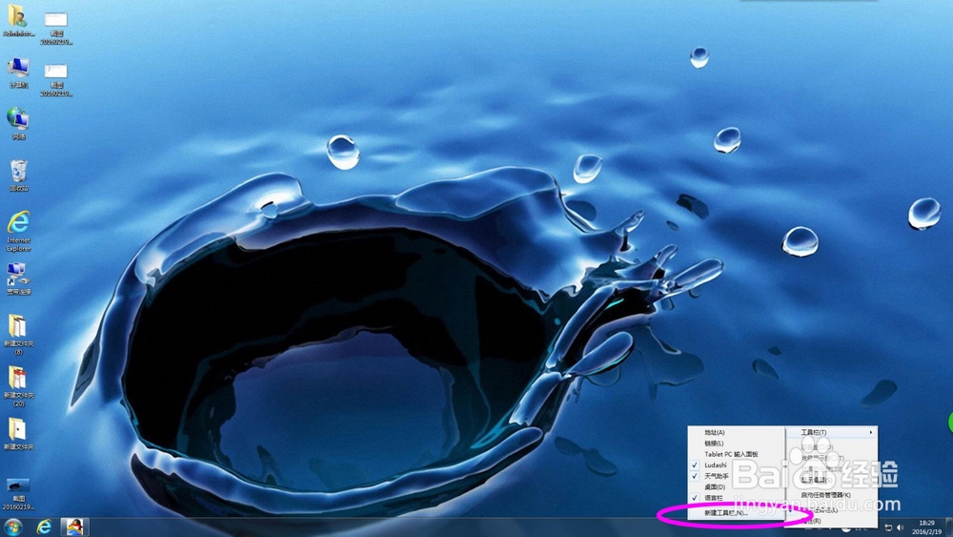Select the 宽带连接 broadband connection shortcut
This screenshot has width=953, height=537.
(x=18, y=279)
